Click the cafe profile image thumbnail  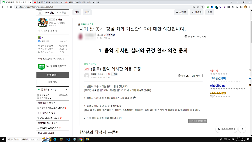pos(43,22)
